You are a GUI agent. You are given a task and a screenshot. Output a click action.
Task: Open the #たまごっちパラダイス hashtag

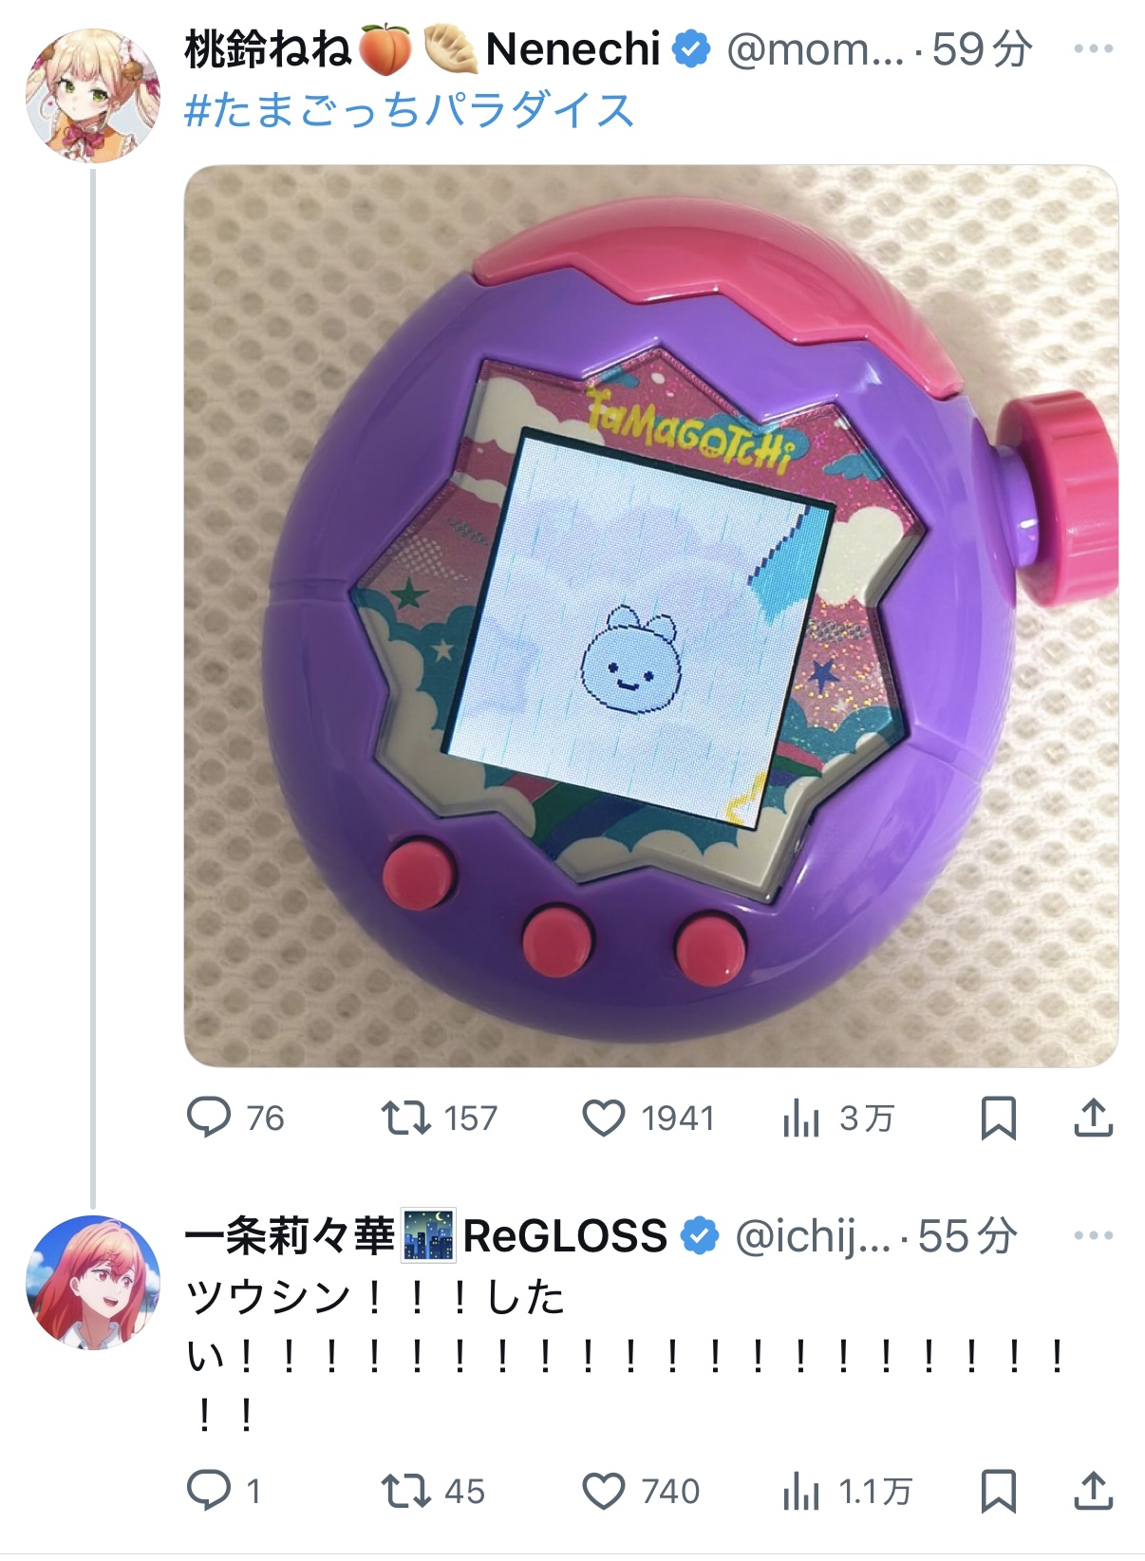click(x=409, y=110)
